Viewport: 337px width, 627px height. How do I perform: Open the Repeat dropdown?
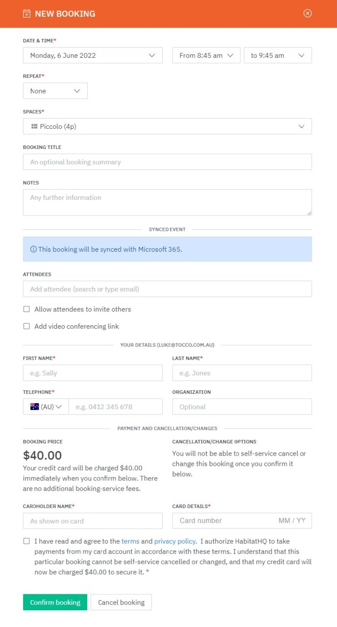(x=55, y=91)
